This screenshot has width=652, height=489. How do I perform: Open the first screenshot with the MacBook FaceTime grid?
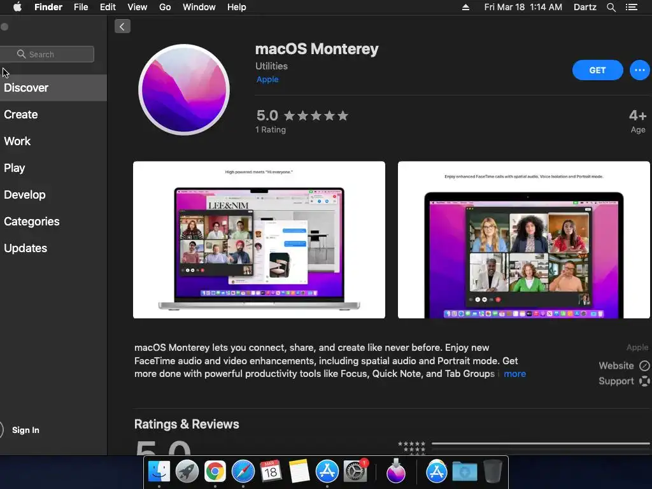point(259,240)
